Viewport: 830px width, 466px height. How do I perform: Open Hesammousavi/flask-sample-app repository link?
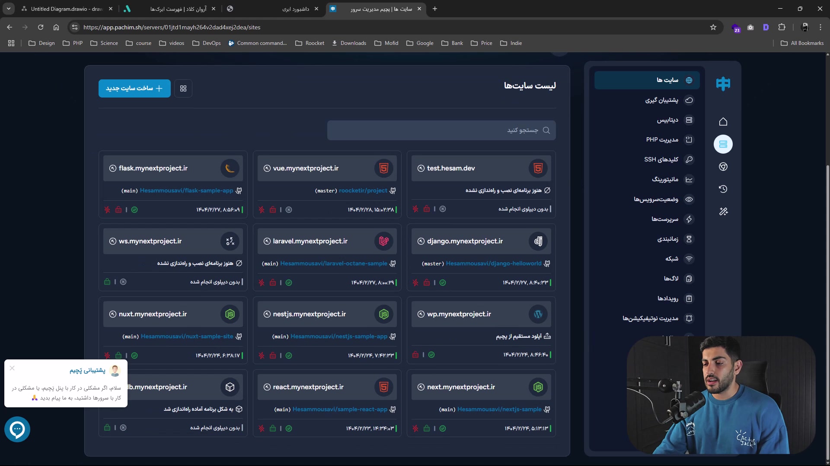tap(186, 191)
